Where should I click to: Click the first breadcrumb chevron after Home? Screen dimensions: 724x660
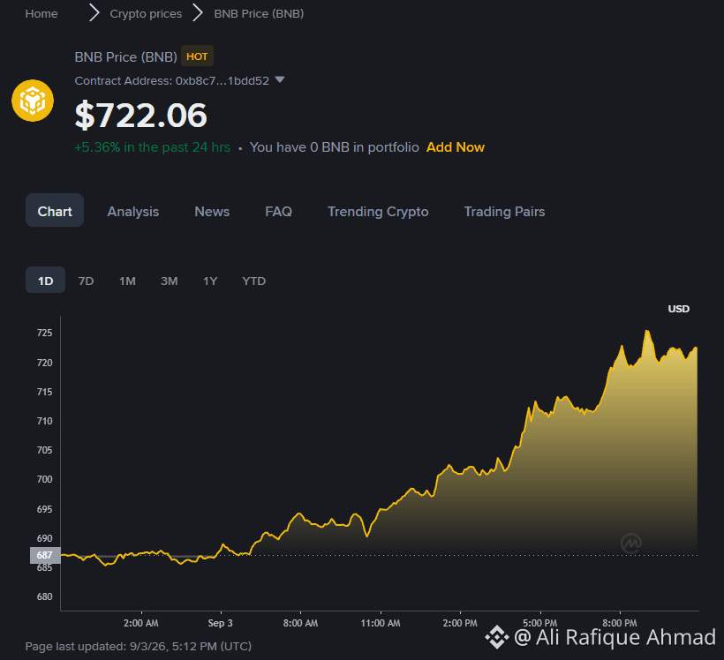point(94,13)
